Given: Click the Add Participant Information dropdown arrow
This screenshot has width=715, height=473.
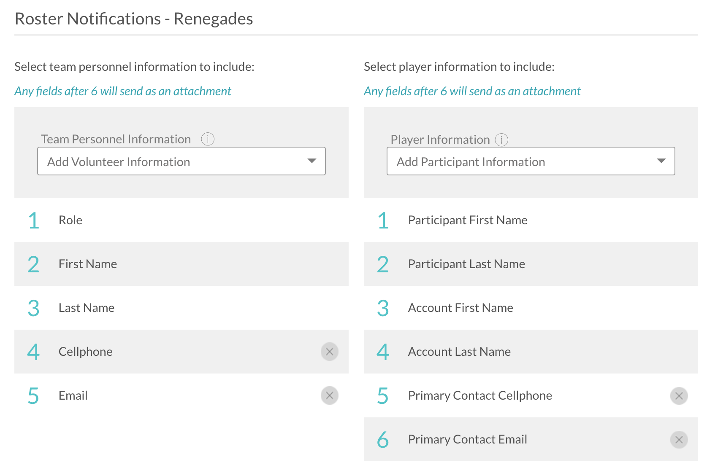Looking at the screenshot, I should click(661, 161).
